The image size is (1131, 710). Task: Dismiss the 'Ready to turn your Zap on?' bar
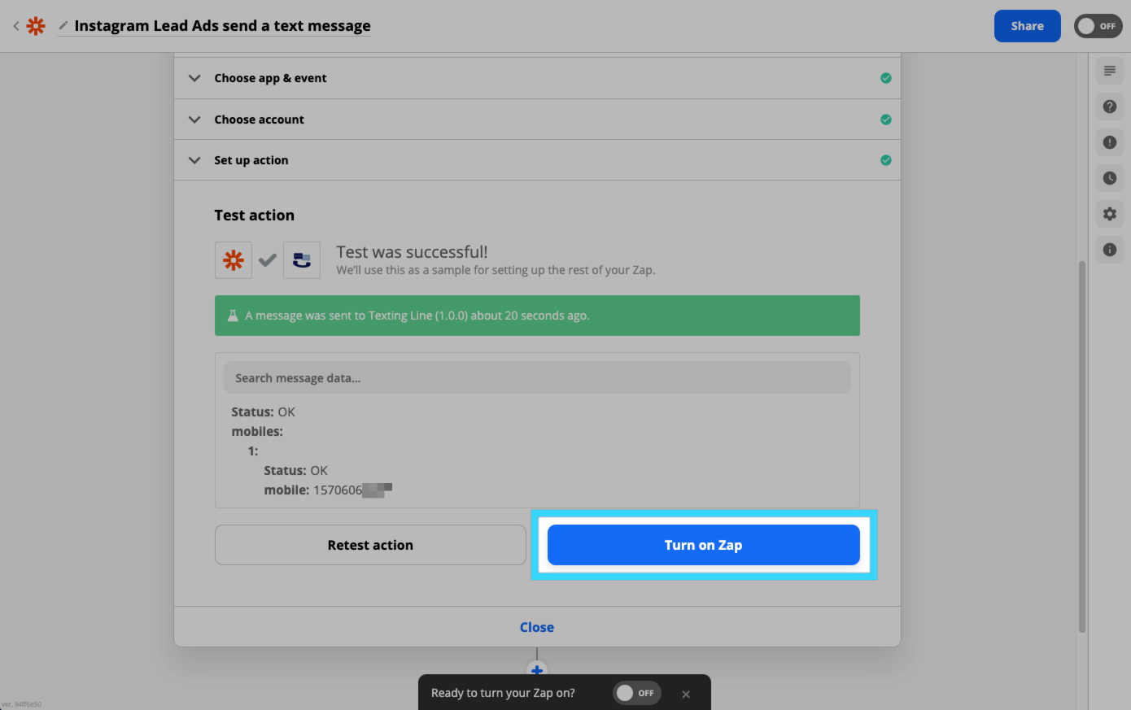(x=686, y=694)
